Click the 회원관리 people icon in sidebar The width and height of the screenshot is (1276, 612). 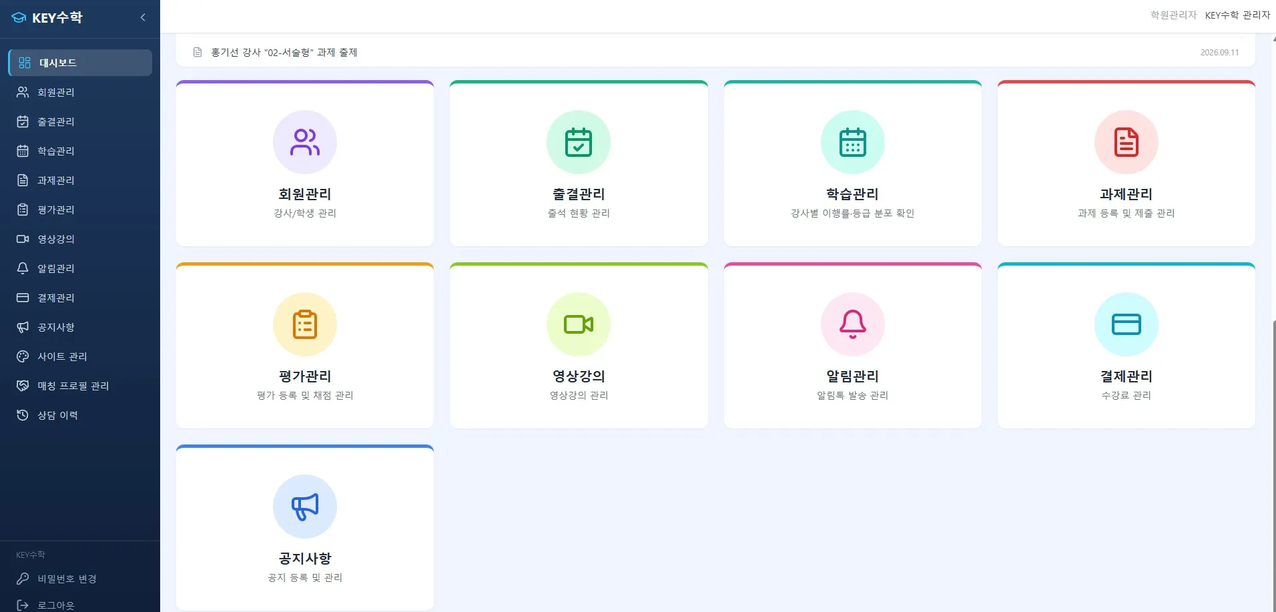23,92
